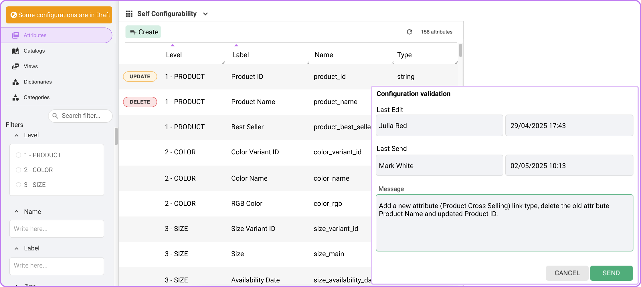Click the UPDATE badge on Product ID row

pyautogui.click(x=140, y=77)
